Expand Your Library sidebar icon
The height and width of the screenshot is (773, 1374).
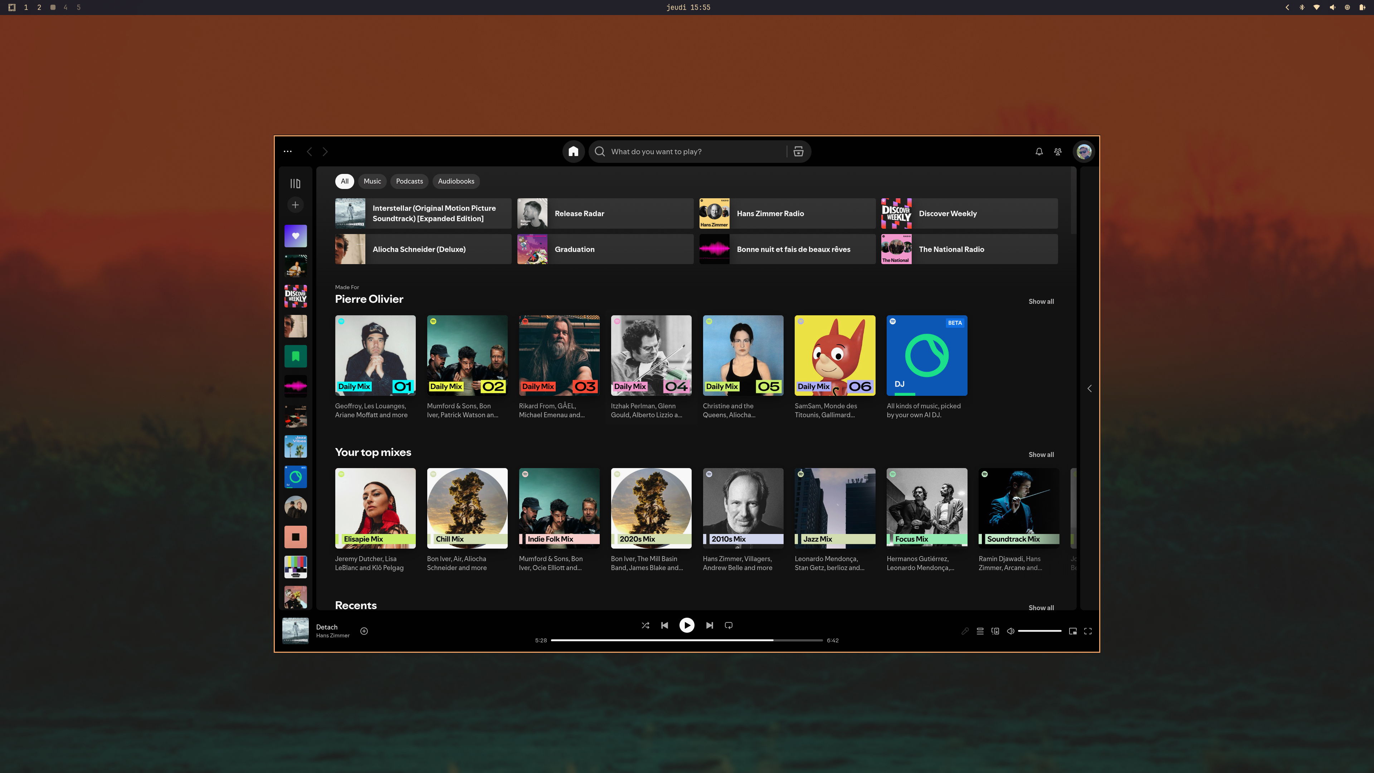(x=296, y=184)
